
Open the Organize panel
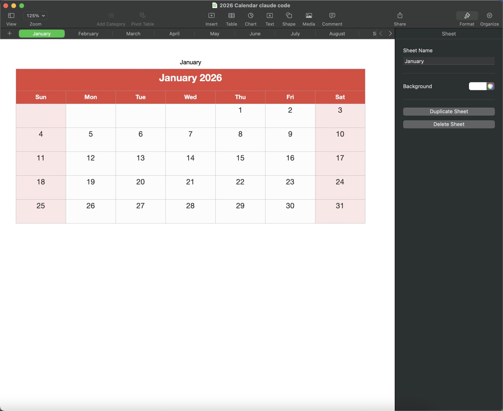490,15
